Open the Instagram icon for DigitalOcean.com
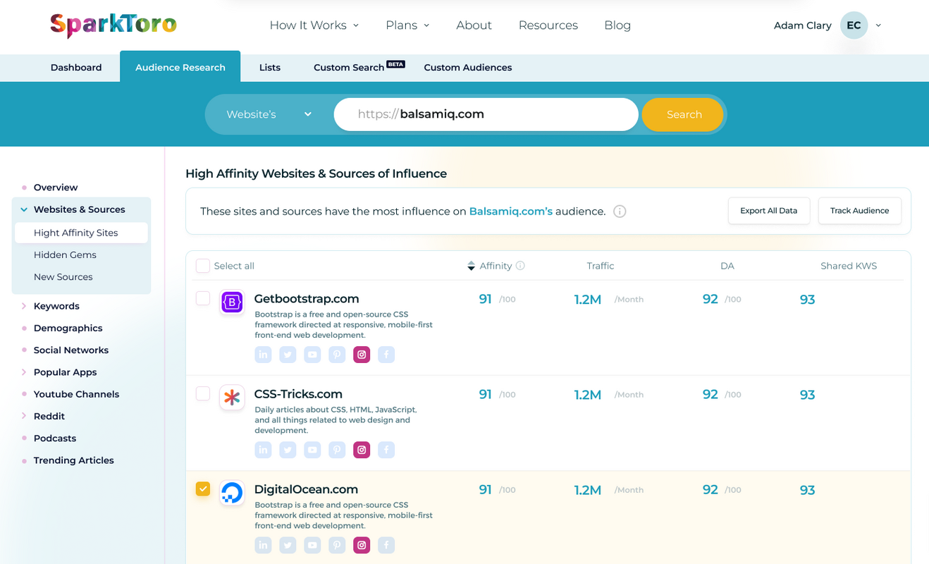The image size is (929, 564). click(362, 545)
